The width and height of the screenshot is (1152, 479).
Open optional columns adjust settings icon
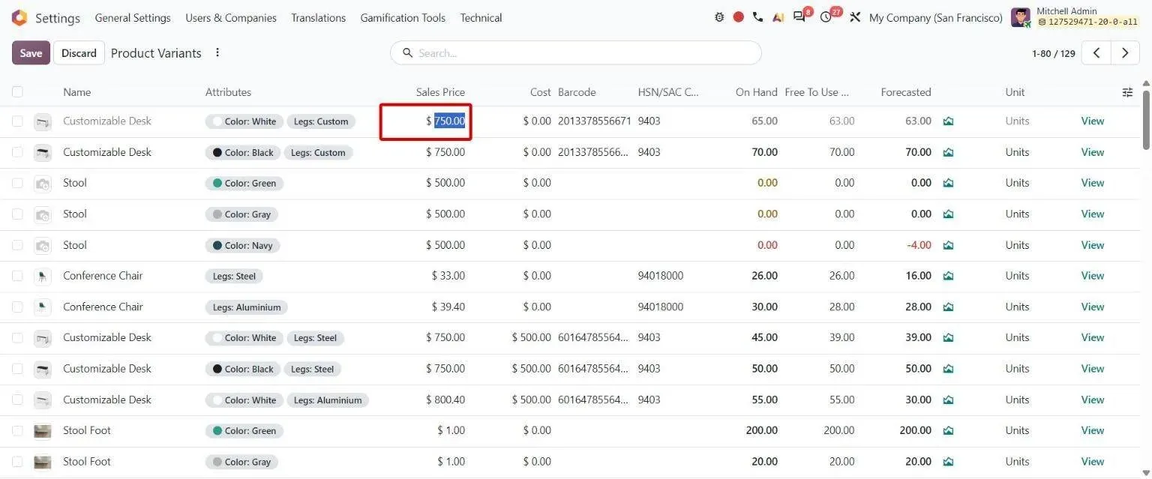tap(1127, 92)
